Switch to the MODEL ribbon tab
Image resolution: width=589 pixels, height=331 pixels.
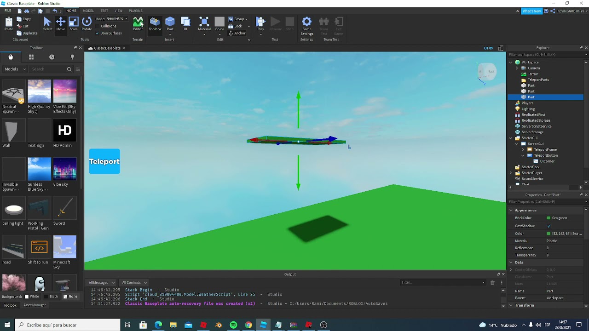click(x=88, y=11)
